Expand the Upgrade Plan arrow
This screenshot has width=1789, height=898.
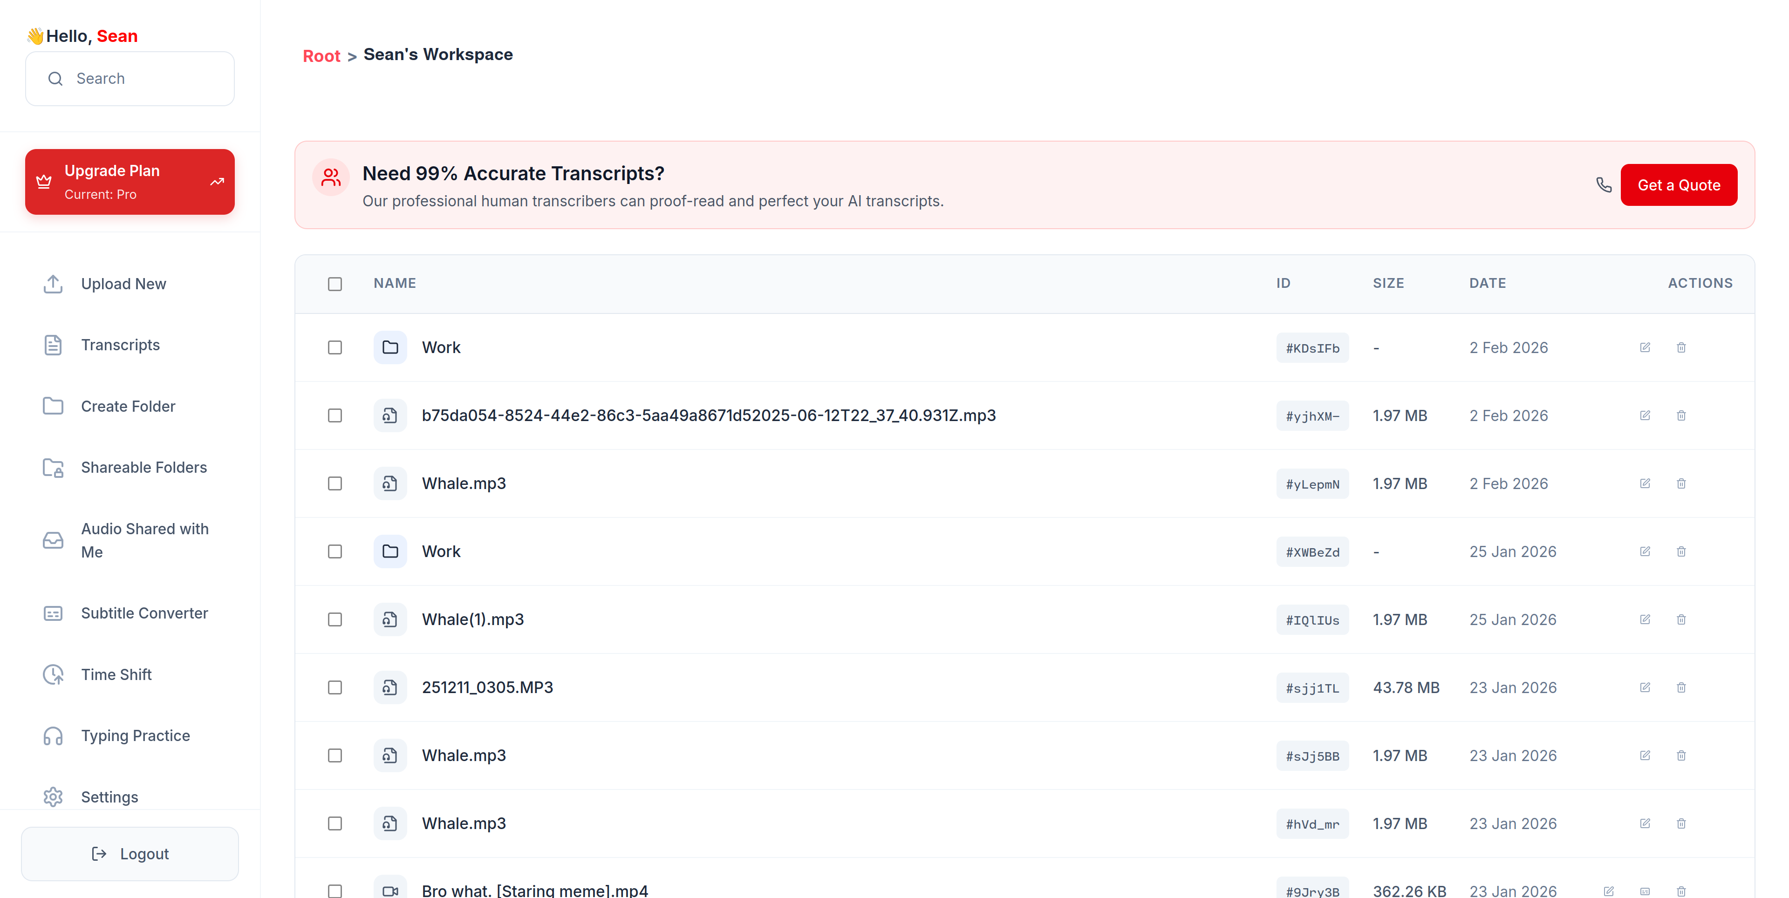pyautogui.click(x=217, y=181)
